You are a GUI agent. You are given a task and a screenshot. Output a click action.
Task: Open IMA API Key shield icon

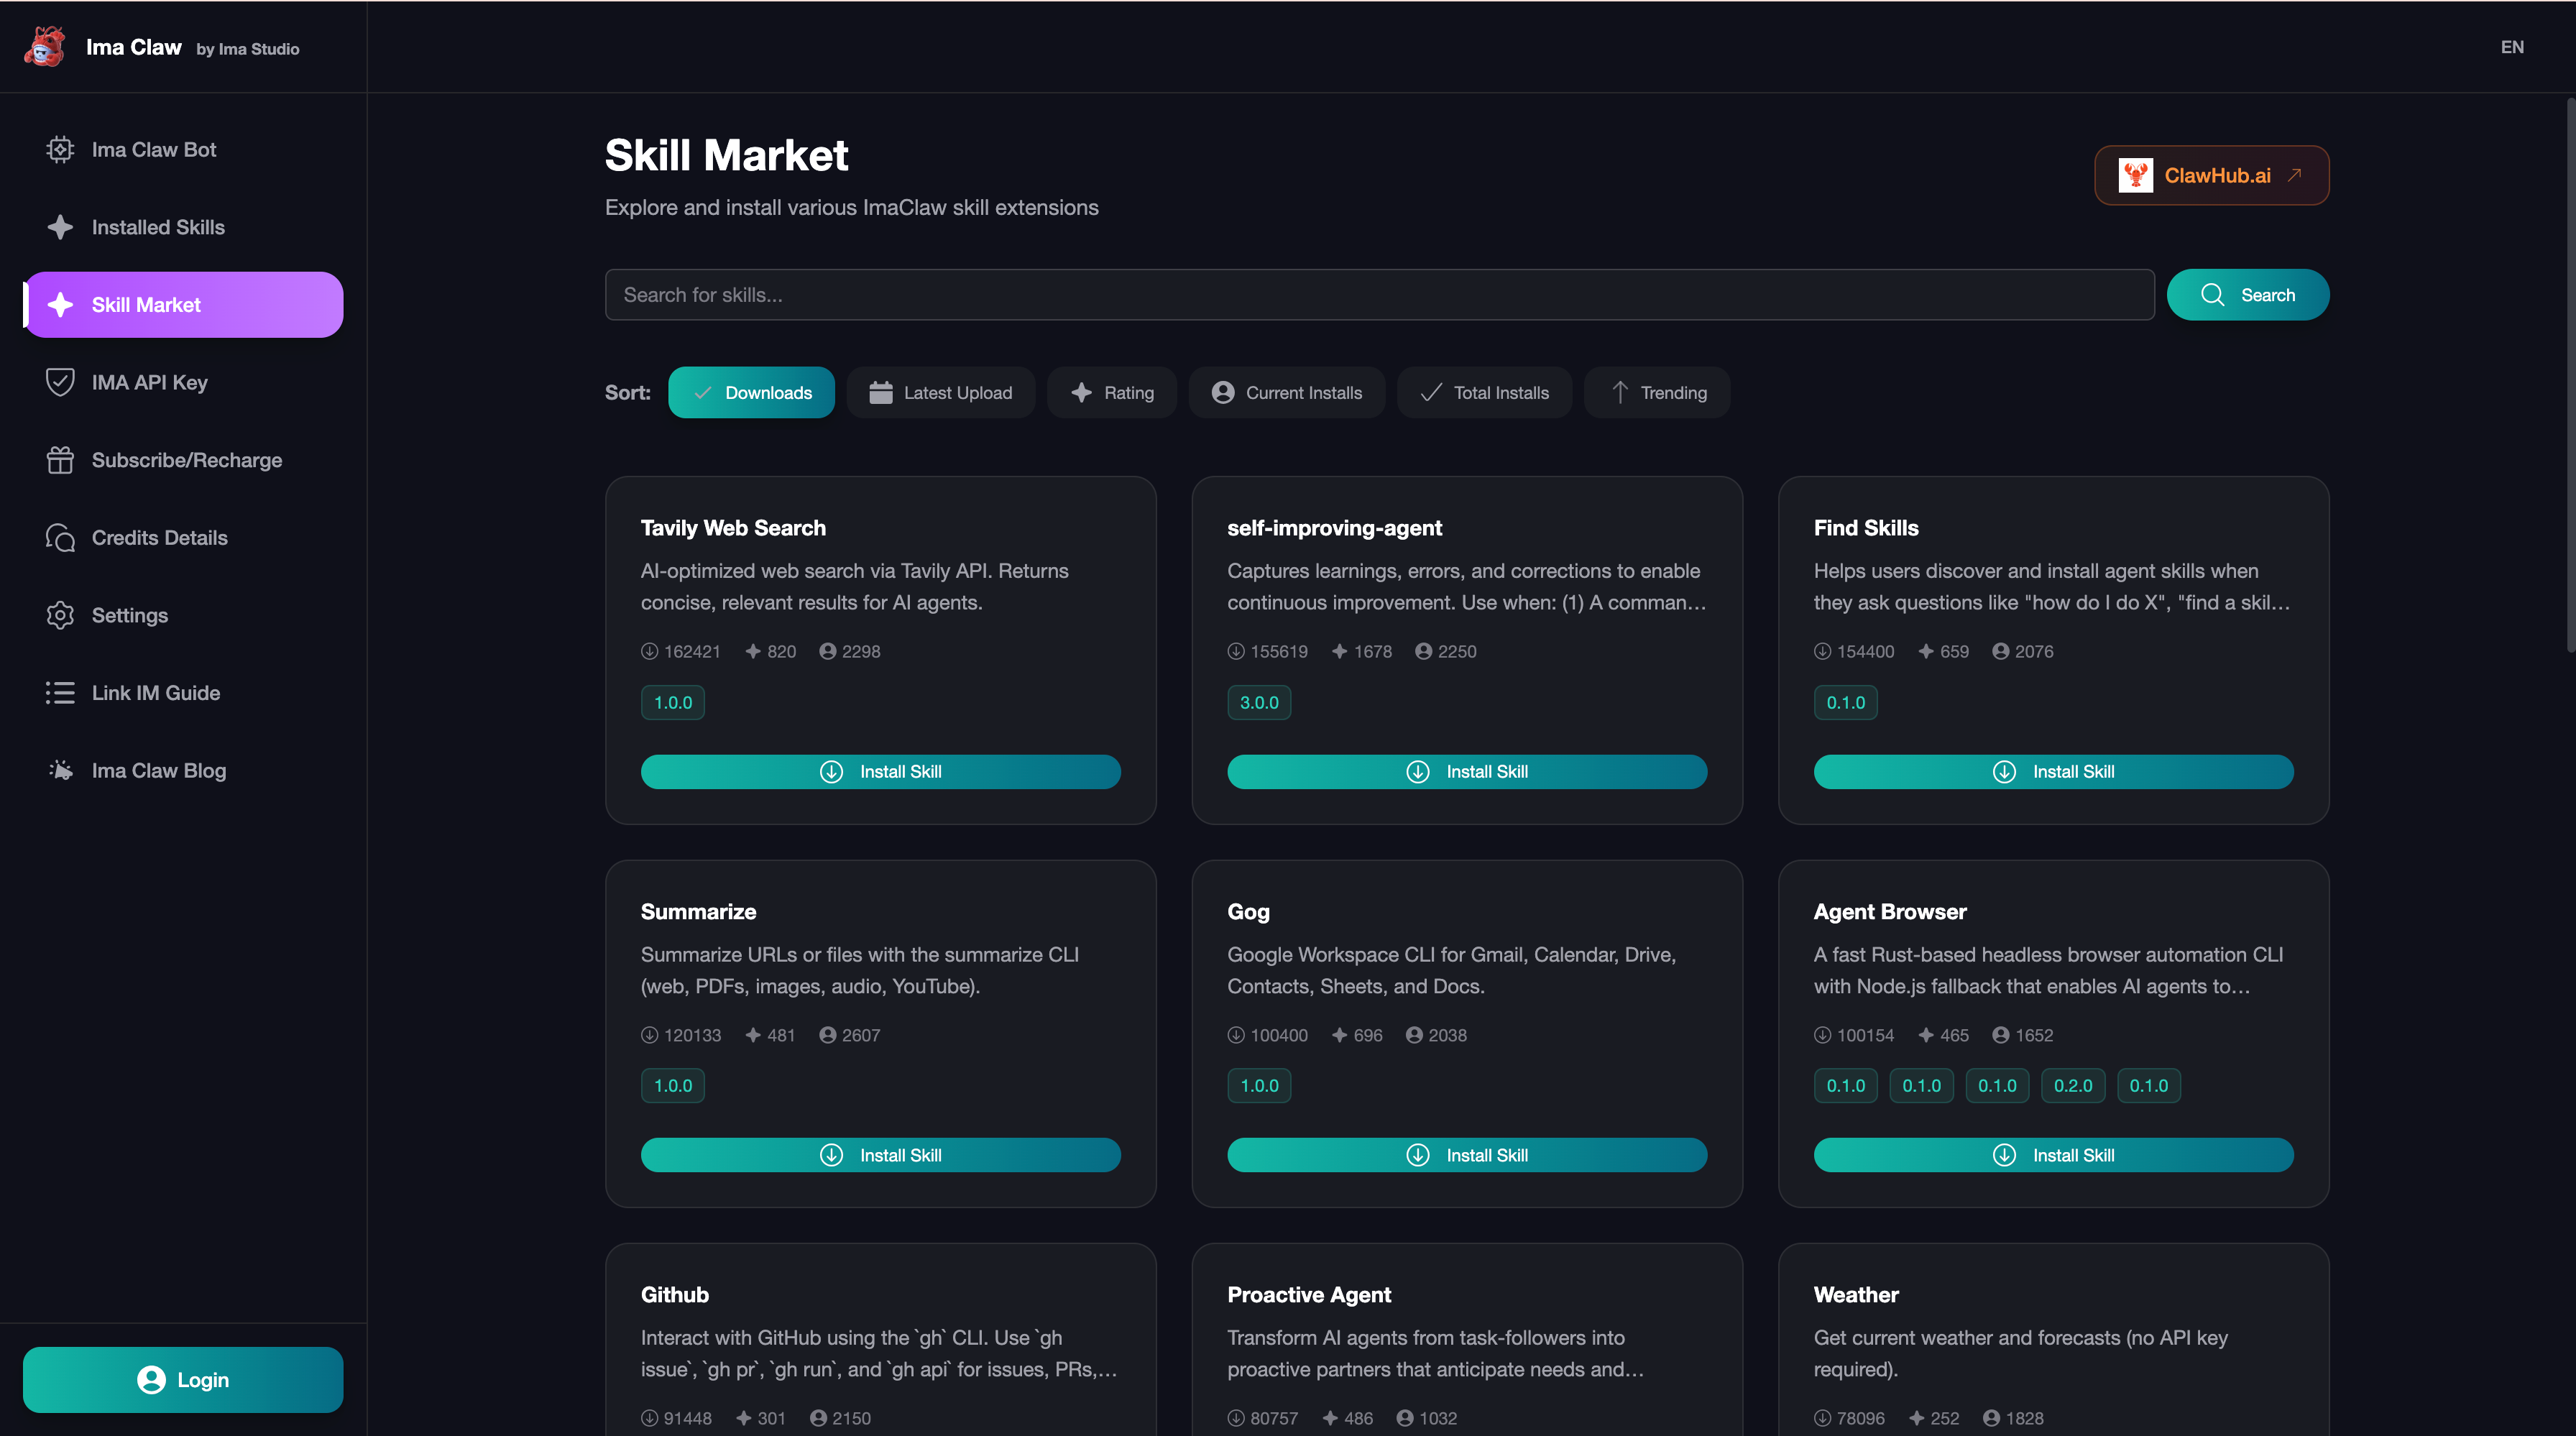60,382
